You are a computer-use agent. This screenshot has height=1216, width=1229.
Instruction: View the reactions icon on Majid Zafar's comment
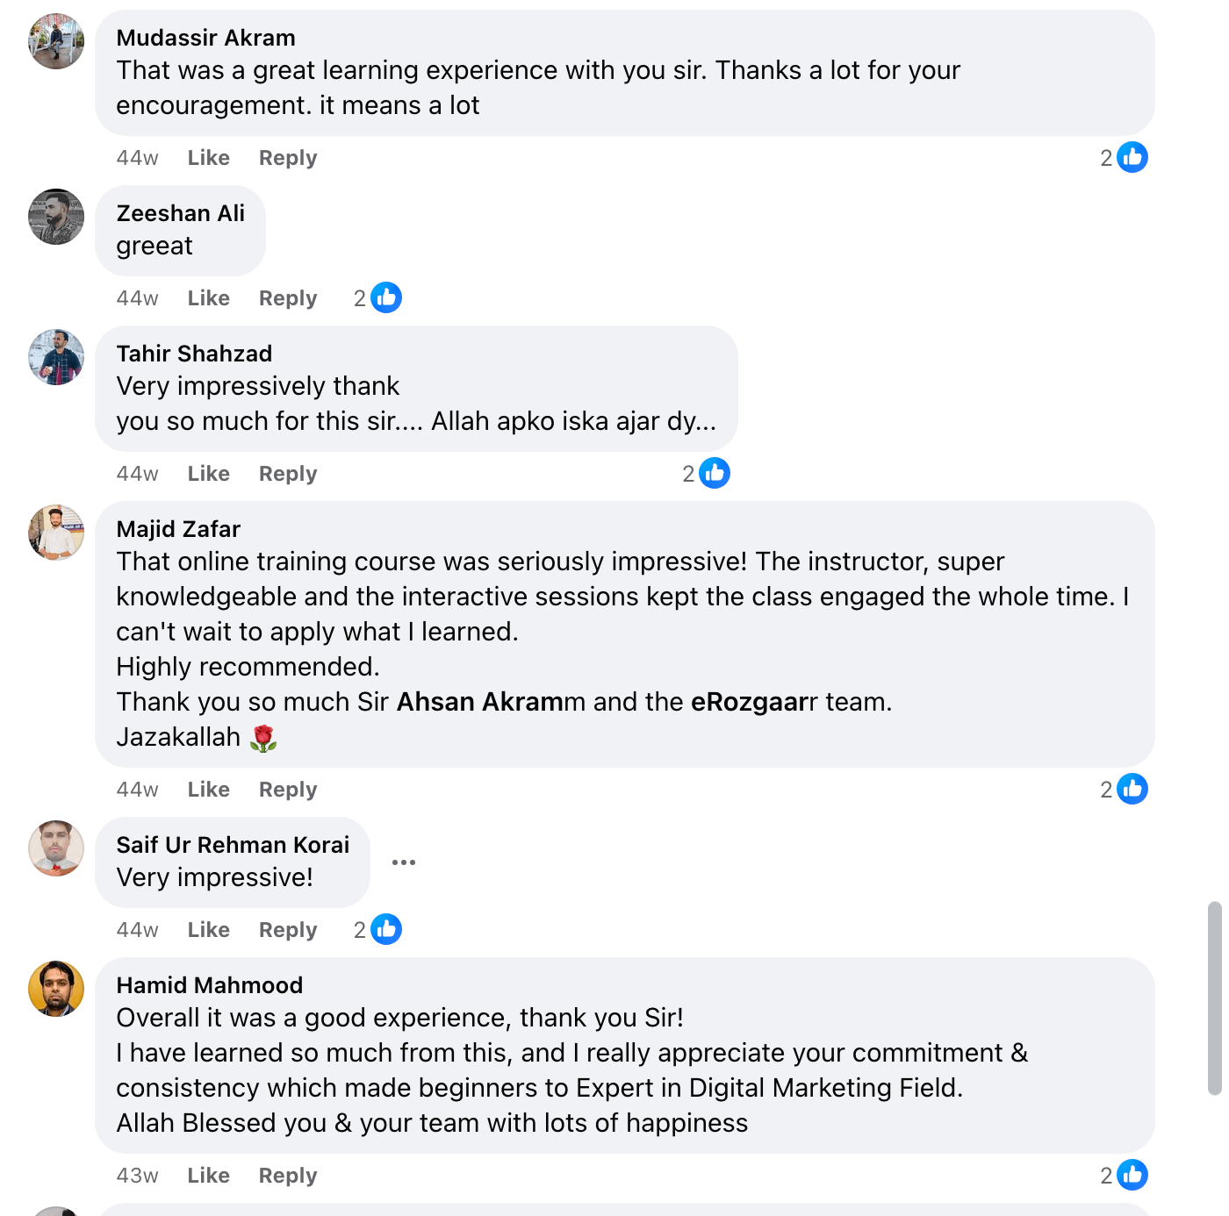pos(1132,789)
